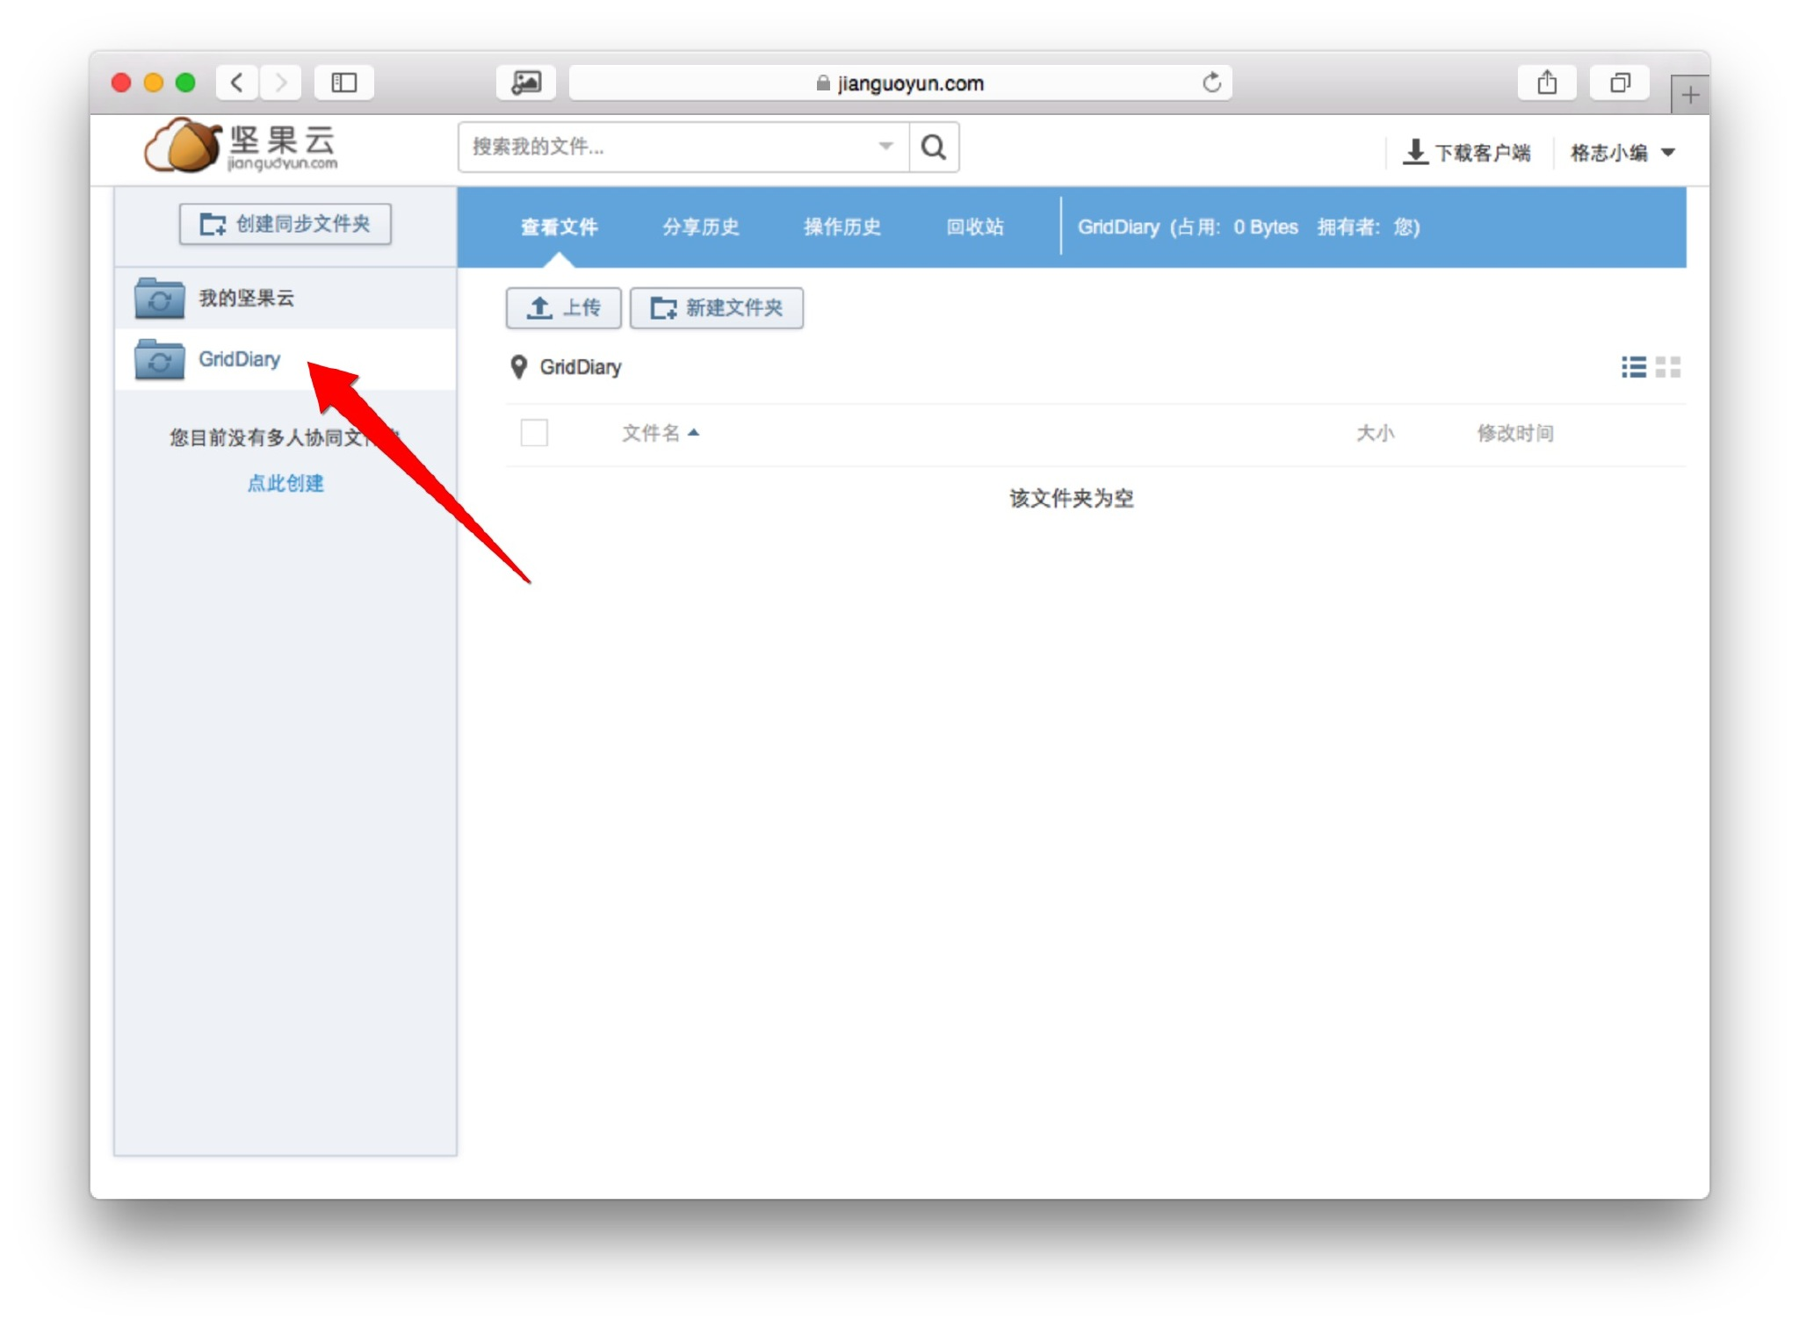This screenshot has width=1799, height=1327.
Task: Toggle Safari sidebar panel icon
Action: click(343, 83)
